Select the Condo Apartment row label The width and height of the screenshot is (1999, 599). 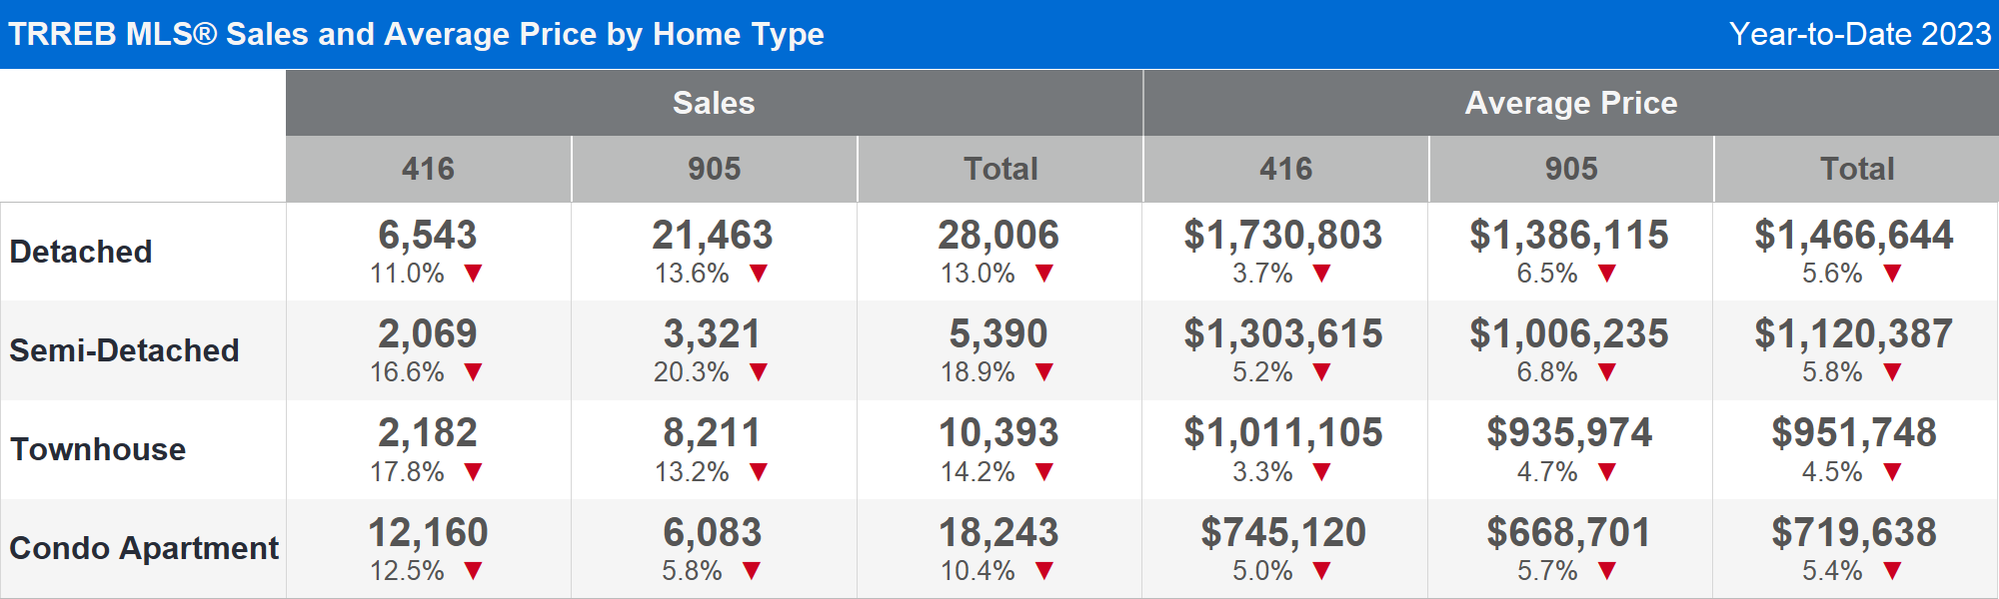pos(144,548)
